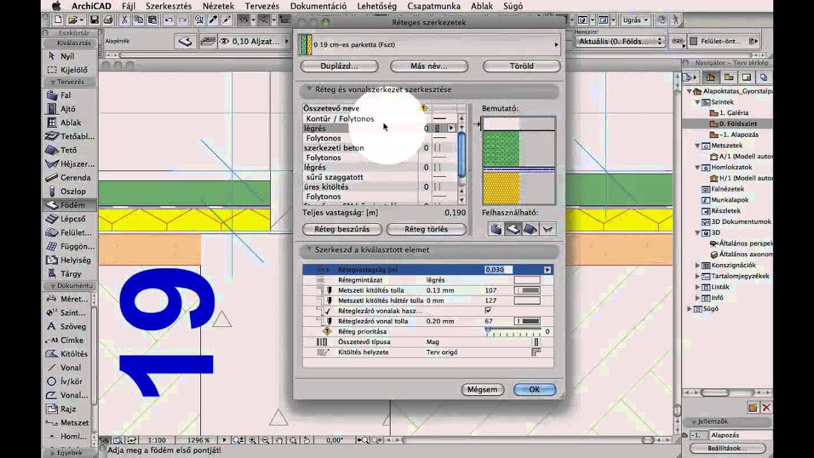Click the Töröld button

(521, 66)
